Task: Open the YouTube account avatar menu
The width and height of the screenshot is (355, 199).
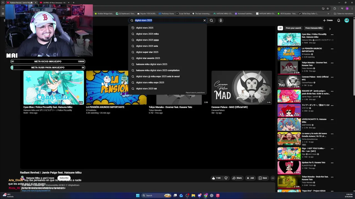Action: pyautogui.click(x=347, y=20)
